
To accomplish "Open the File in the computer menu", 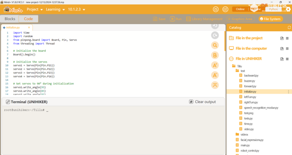I will click(x=287, y=49).
